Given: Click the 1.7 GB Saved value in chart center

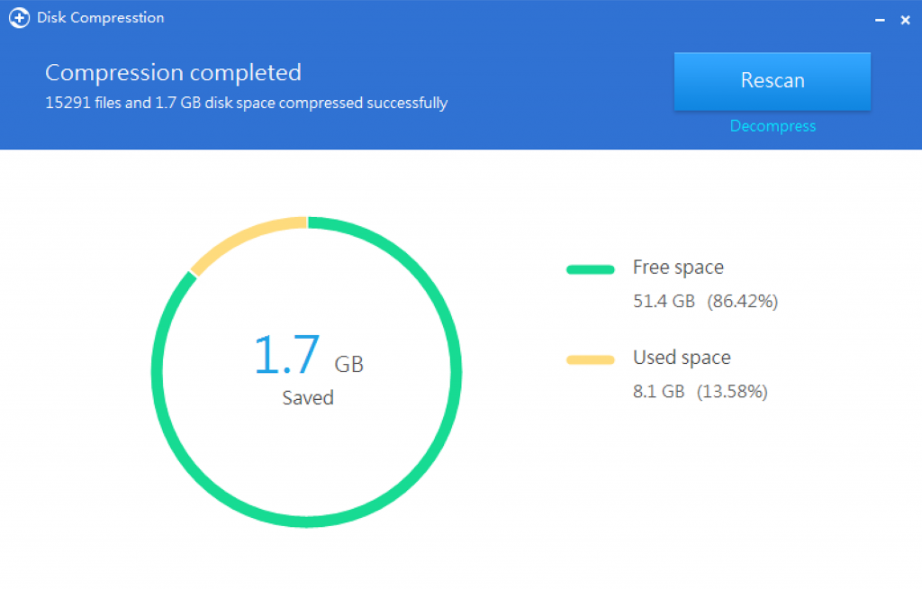Looking at the screenshot, I should (x=307, y=365).
